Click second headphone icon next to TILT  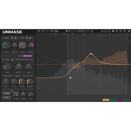tap(30, 38)
